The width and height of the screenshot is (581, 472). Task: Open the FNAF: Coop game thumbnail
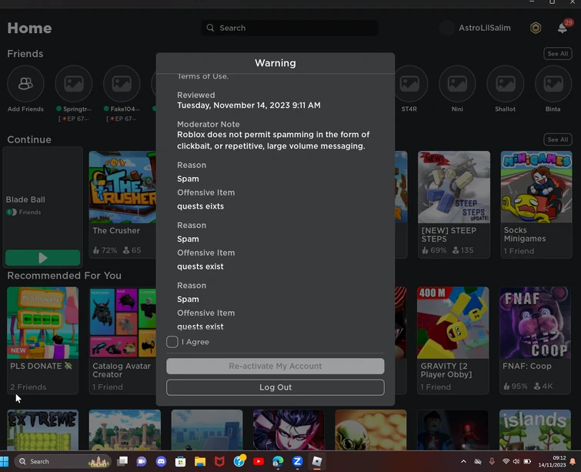point(536,323)
